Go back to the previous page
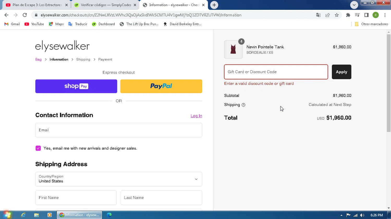391x219 pixels. (7, 15)
